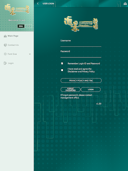The height and width of the screenshot is (171, 128).
Task: Click the Font Size gear icon
Action: pos(5,54)
